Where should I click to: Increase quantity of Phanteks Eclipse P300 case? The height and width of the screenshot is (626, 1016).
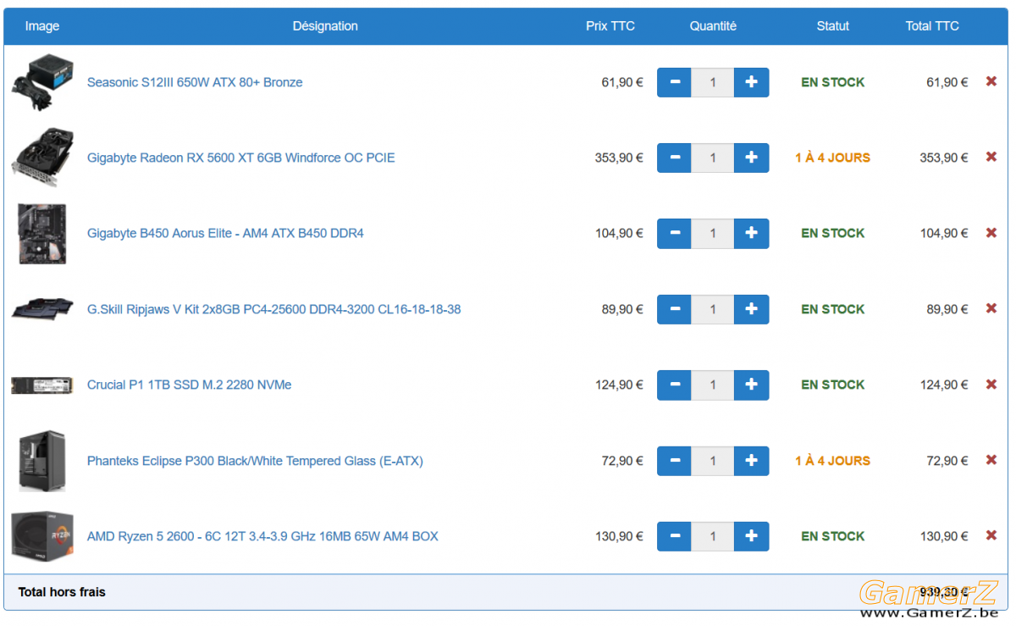click(x=751, y=461)
